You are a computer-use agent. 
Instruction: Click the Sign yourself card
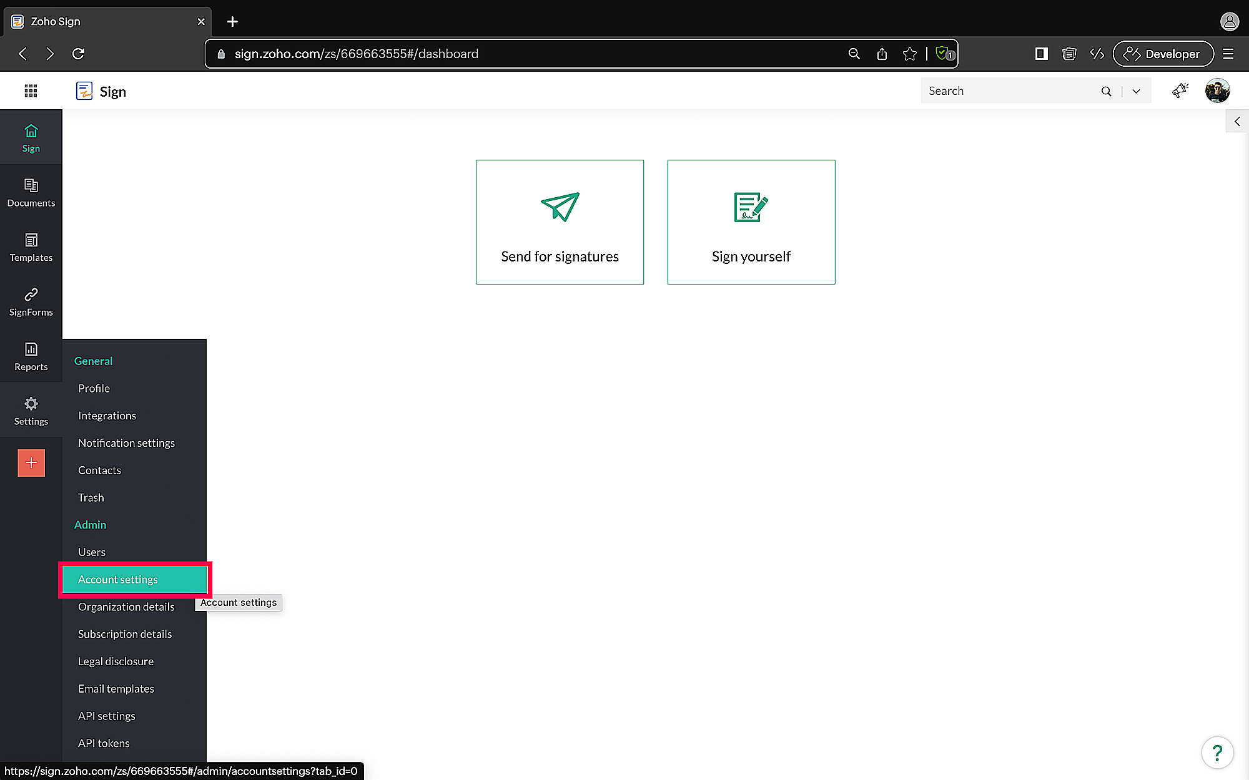751,222
